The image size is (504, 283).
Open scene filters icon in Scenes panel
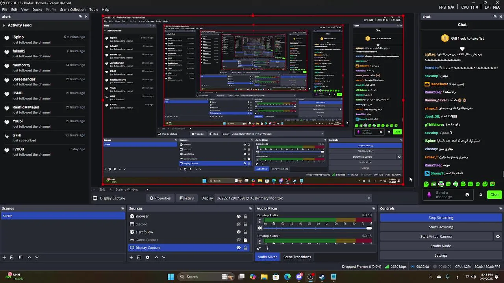pos(20,257)
